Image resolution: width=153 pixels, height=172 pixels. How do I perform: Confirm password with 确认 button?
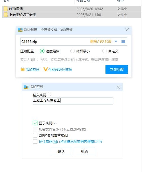pos(61,151)
